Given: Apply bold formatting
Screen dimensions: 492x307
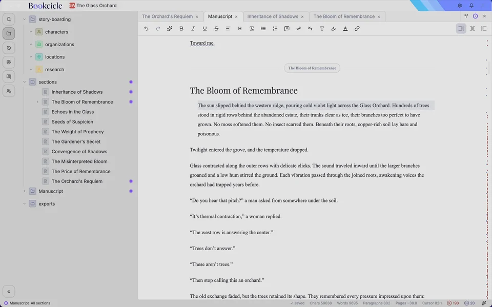Looking at the screenshot, I should (x=181, y=29).
